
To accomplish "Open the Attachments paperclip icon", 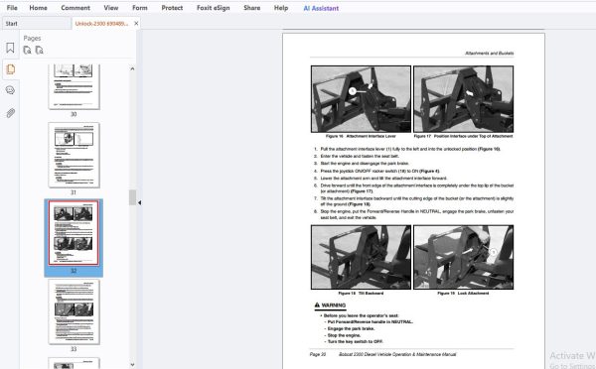I will pos(10,113).
